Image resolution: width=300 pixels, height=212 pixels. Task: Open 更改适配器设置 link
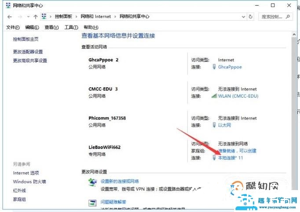28,51
